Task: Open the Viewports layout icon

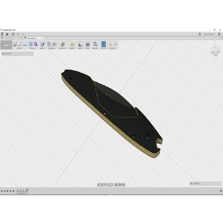Action: 123,185
